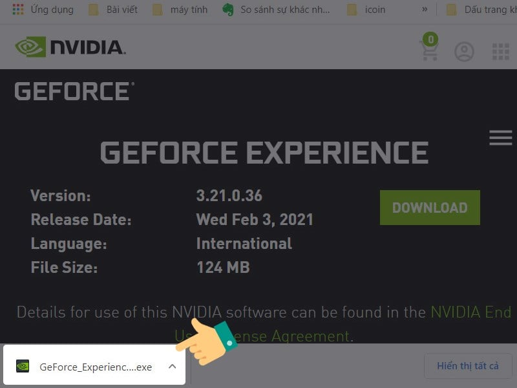Select the version number 3.21.0.36
The image size is (517, 388).
229,196
